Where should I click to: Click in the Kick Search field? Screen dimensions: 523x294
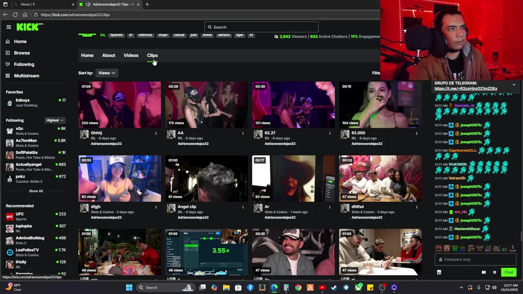coord(261,27)
